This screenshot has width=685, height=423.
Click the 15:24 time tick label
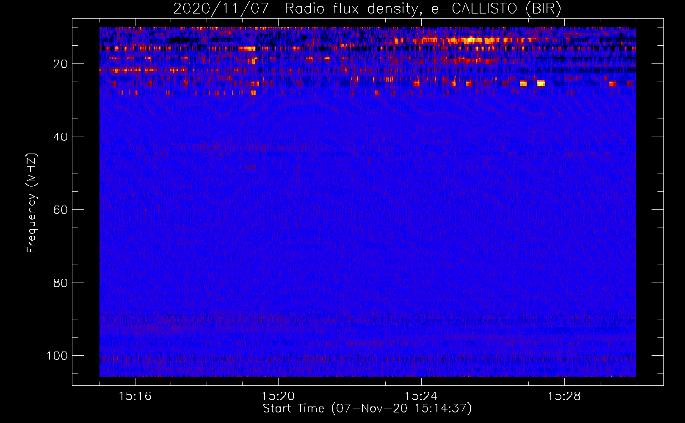[x=421, y=396]
